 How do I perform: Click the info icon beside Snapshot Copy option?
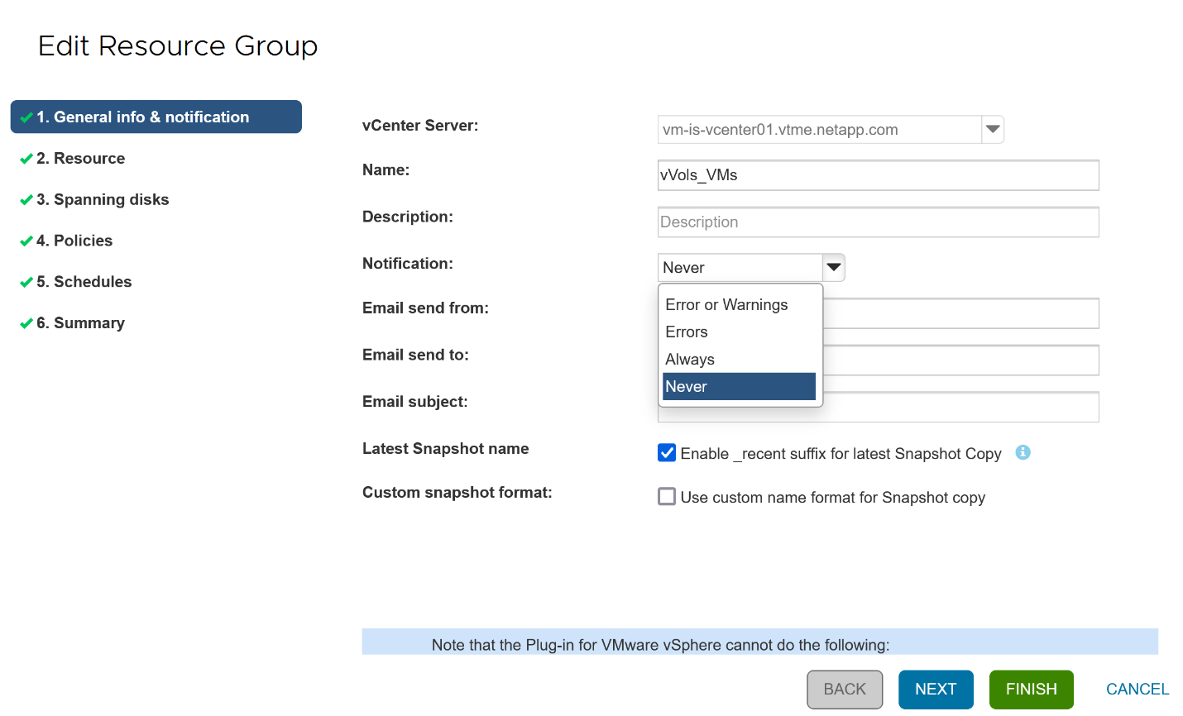pyautogui.click(x=1023, y=452)
